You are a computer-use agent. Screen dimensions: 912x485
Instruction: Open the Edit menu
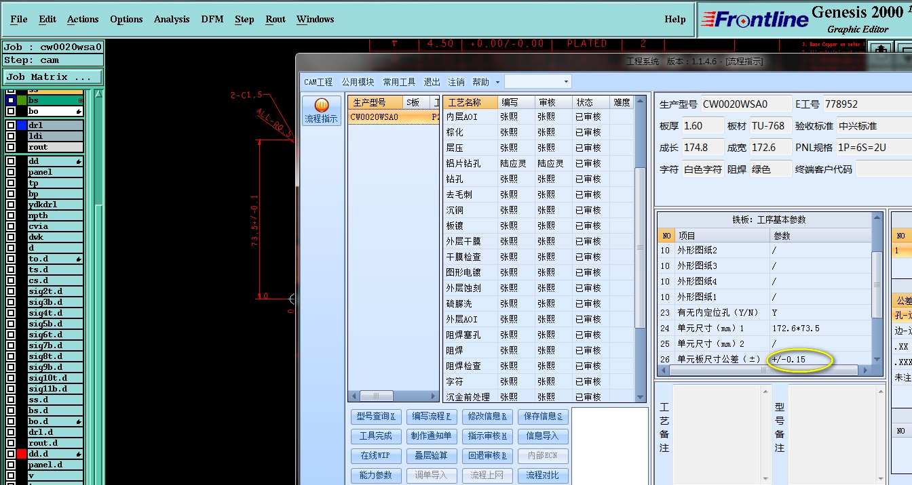pyautogui.click(x=47, y=19)
